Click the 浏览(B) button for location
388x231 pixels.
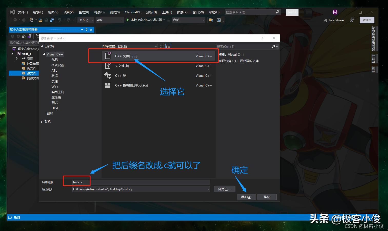pyautogui.click(x=224, y=189)
